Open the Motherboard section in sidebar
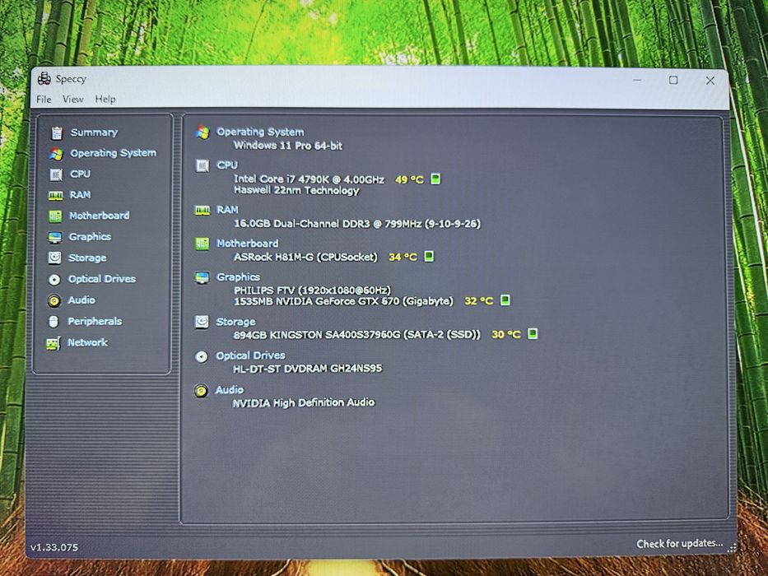Viewport: 768px width, 576px height. (100, 216)
